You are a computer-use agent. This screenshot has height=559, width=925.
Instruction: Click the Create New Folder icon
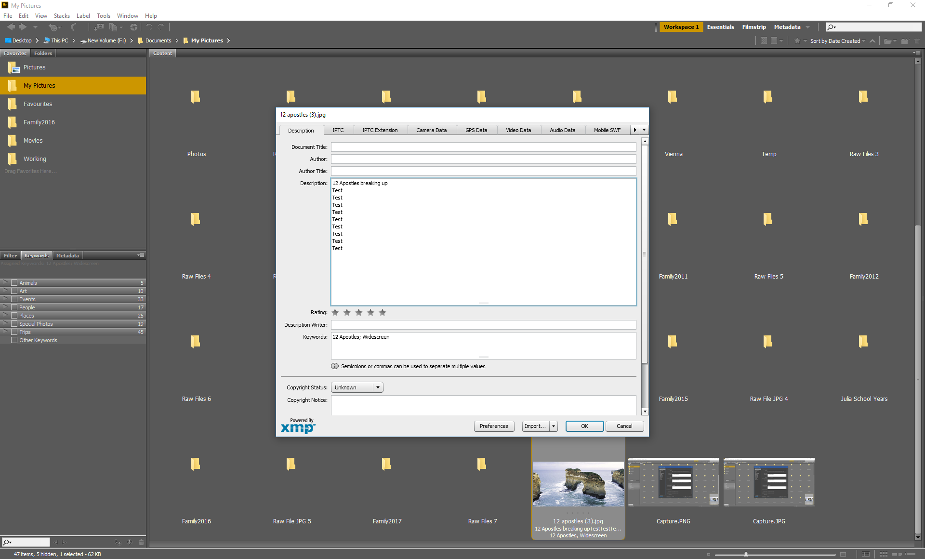click(904, 41)
